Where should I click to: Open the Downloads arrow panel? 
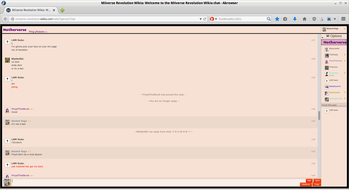(x=295, y=19)
